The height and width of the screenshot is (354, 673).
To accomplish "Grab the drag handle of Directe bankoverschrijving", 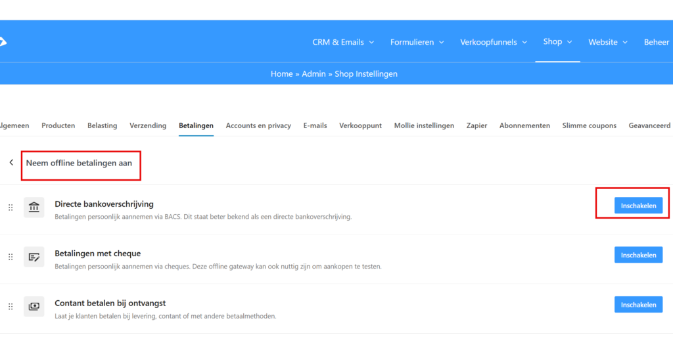I will [11, 208].
